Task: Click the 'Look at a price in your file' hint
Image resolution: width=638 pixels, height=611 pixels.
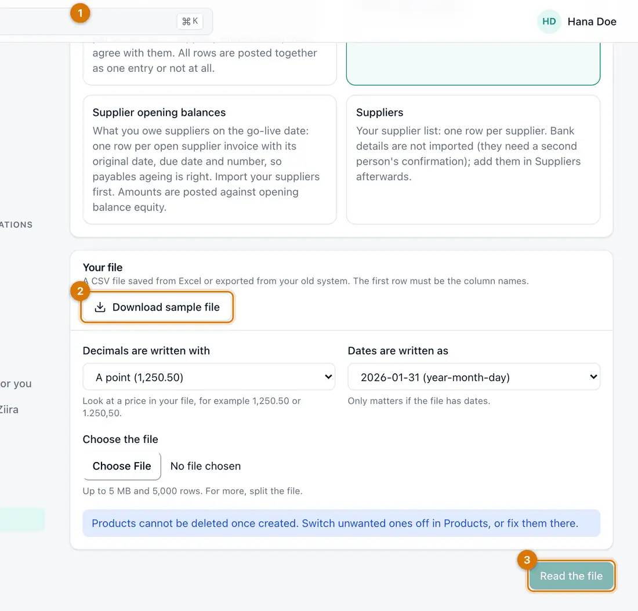Action: [x=191, y=407]
